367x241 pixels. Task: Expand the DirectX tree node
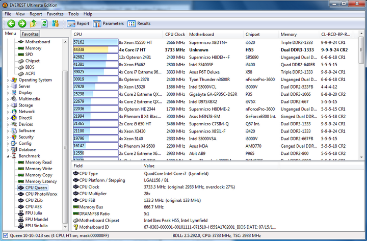pos(8,118)
